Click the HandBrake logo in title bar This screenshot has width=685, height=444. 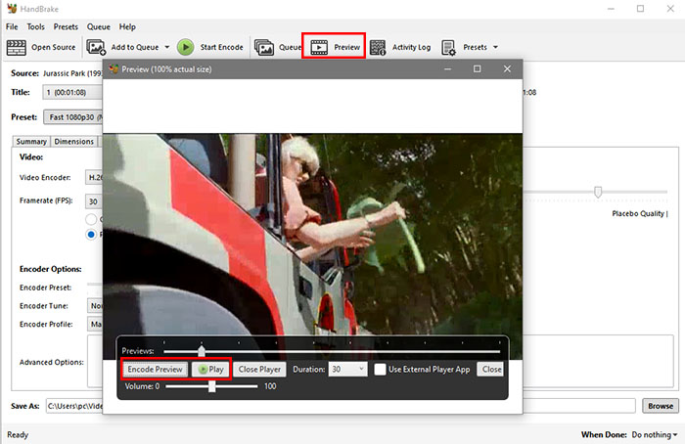[12, 8]
